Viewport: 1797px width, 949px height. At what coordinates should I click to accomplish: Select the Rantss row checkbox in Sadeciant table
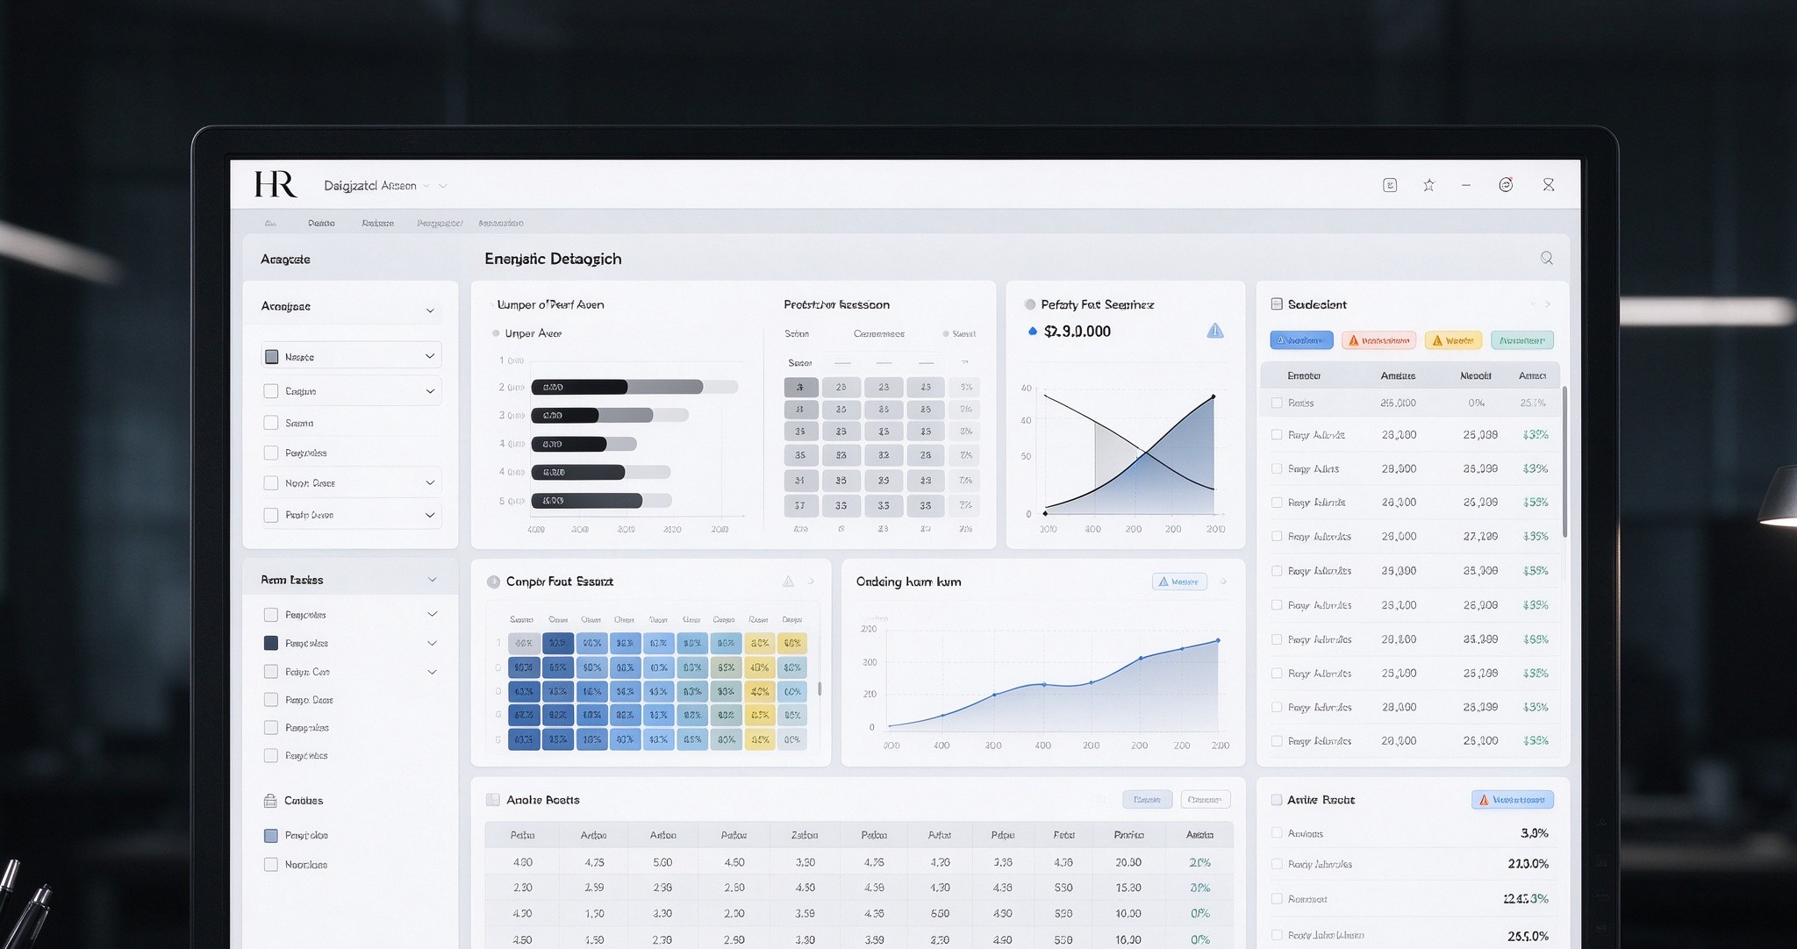[x=1277, y=403]
